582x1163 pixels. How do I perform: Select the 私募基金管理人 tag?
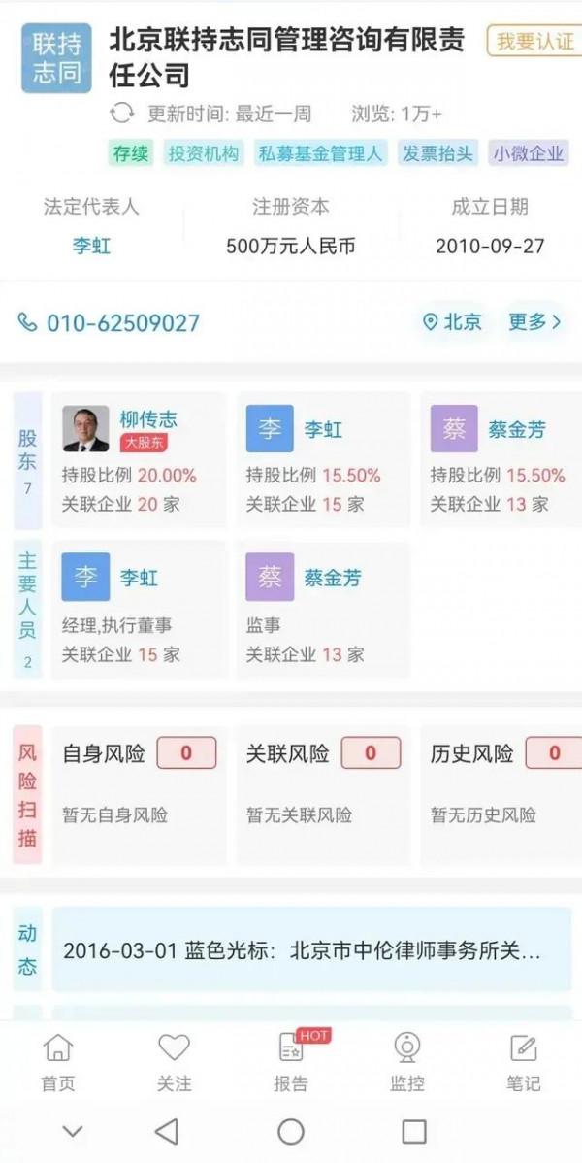321,153
